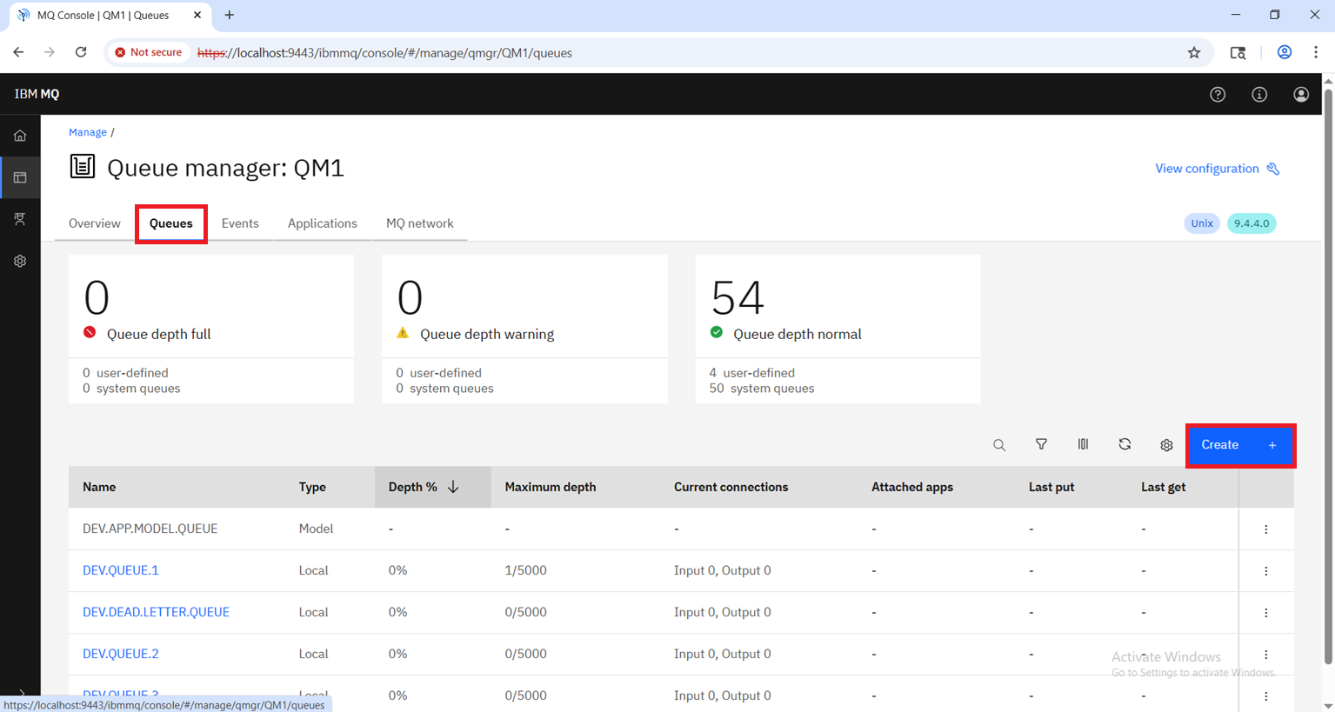
Task: Go back with browser back arrow
Action: tap(18, 52)
